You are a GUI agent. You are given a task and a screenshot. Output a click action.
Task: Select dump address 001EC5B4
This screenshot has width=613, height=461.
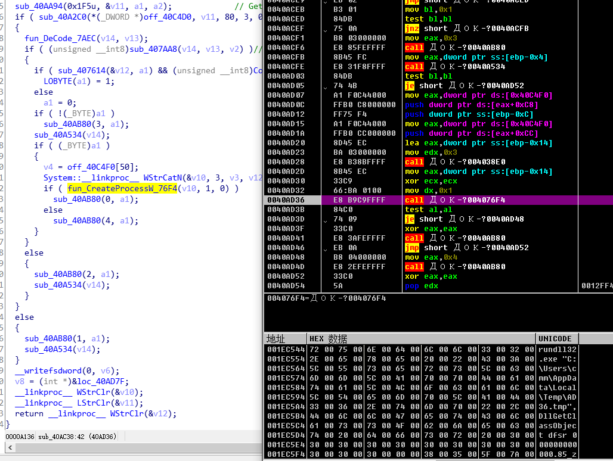coord(286,416)
